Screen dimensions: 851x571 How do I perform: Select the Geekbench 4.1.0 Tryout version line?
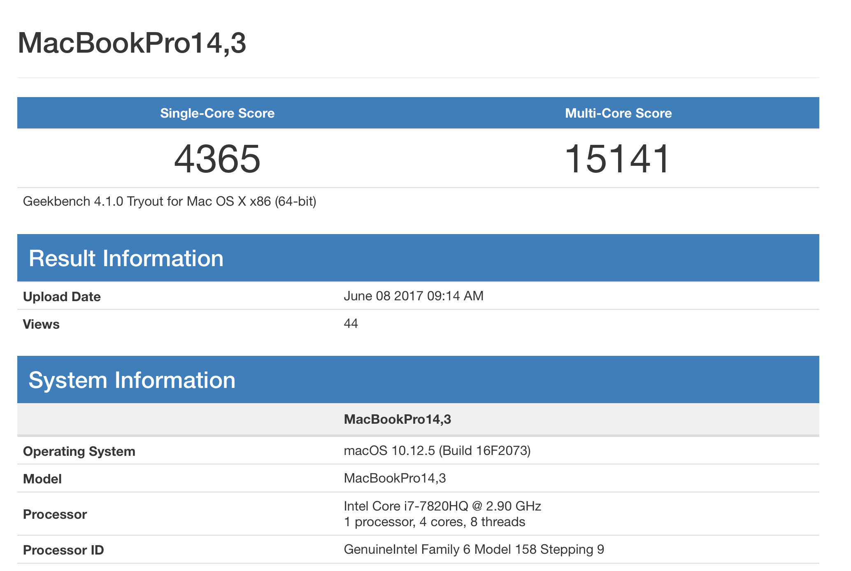170,201
